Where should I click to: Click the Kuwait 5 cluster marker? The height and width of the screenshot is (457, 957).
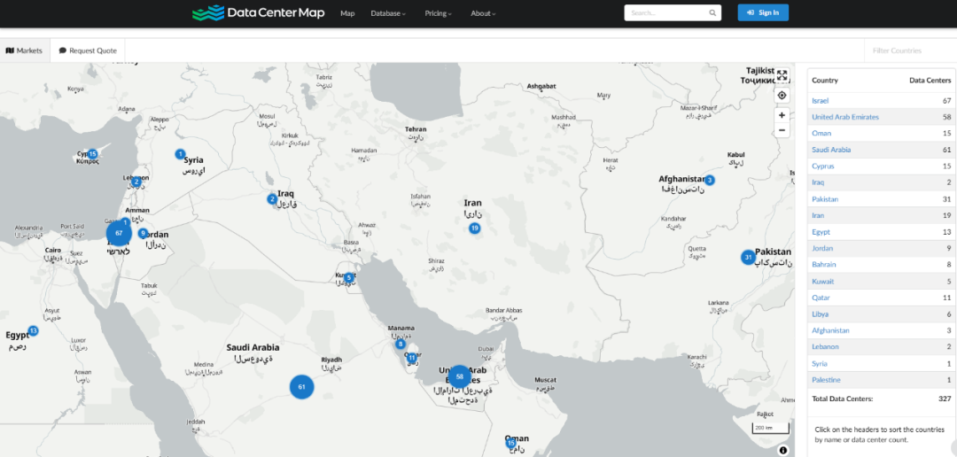pos(348,277)
